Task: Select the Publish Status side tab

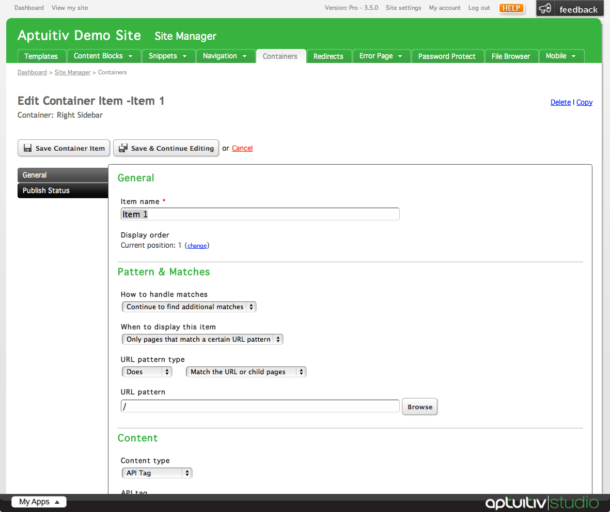Action: (62, 191)
